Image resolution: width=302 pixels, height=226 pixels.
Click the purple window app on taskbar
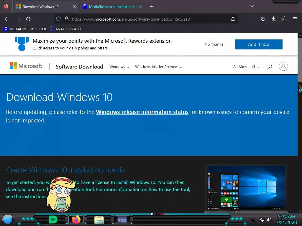[x=122, y=219]
